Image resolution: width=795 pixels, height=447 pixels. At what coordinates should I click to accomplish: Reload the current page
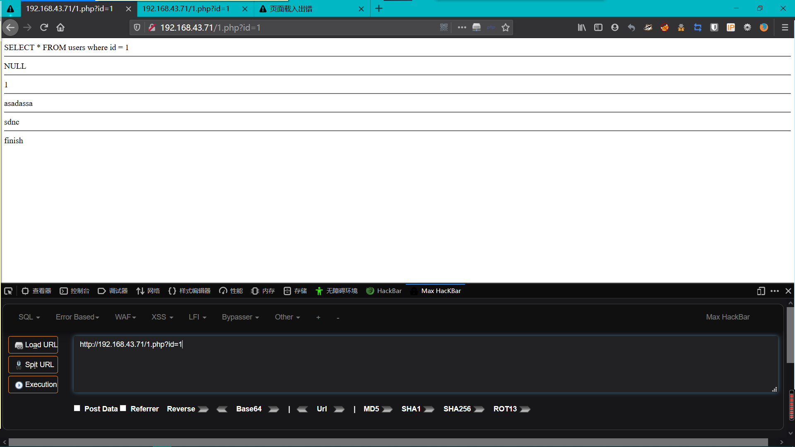pyautogui.click(x=44, y=27)
